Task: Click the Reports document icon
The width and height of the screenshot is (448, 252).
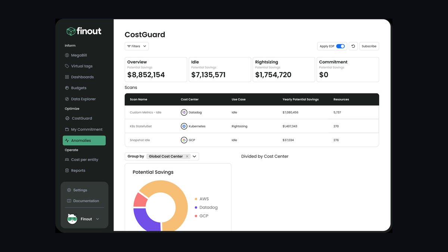Action: click(x=67, y=171)
